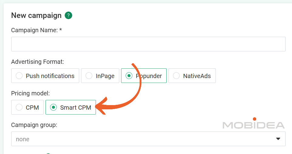
Task: Click the 'Advertising Format:' label
Action: [x=37, y=62]
